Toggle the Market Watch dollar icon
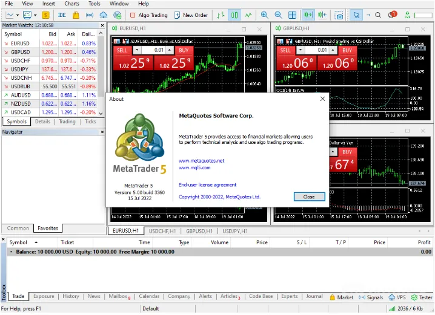Image resolution: width=435 pixels, height=315 pixels. (45, 15)
